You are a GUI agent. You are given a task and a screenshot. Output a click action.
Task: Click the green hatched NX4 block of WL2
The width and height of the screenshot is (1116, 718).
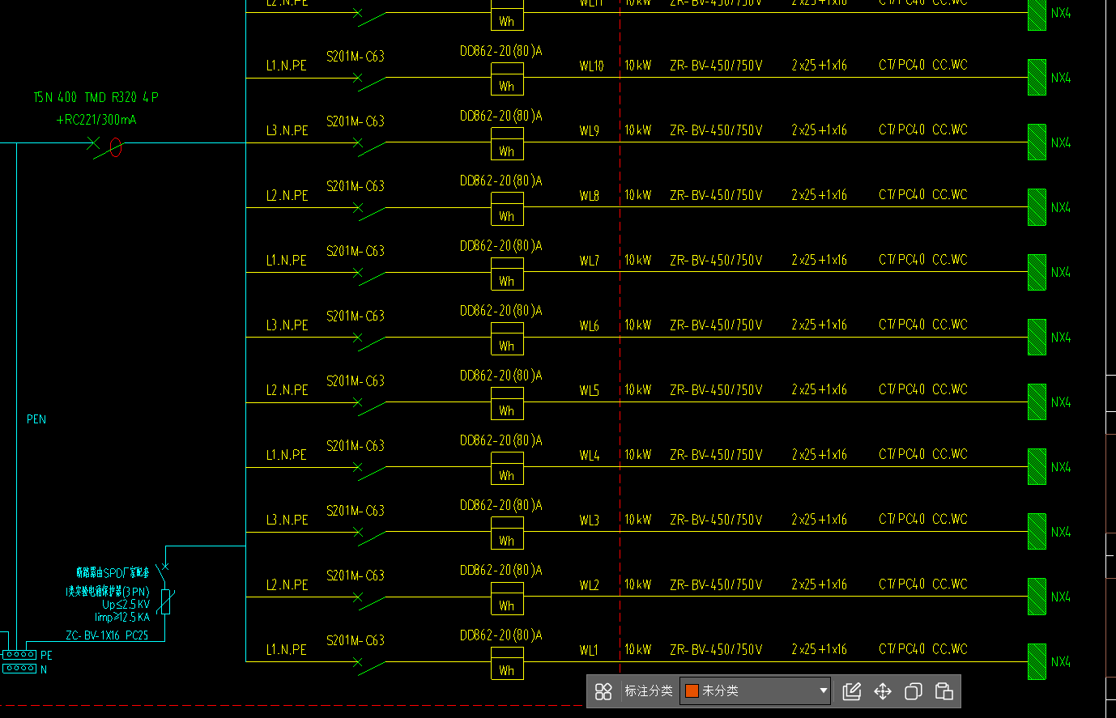click(1037, 596)
